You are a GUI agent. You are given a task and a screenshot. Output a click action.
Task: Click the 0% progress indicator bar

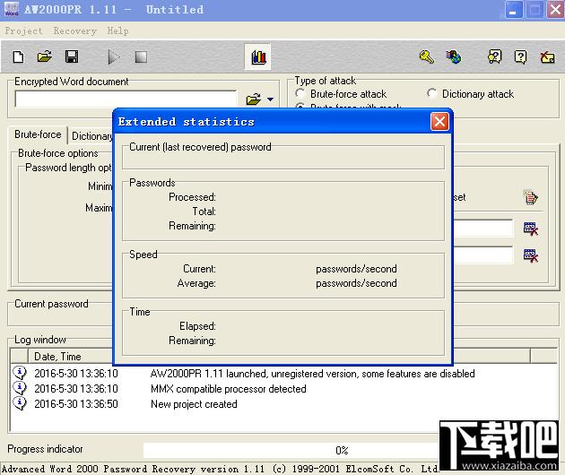pos(291,450)
